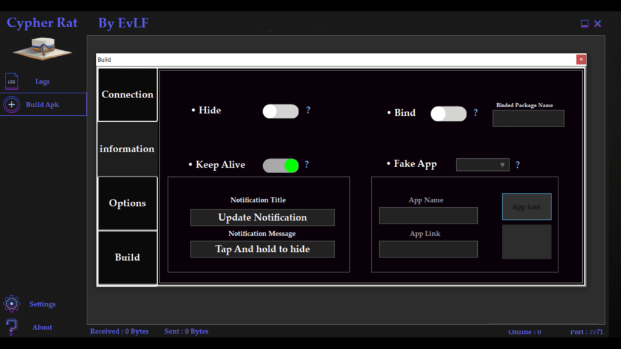Close the Cypher Rat main window
The height and width of the screenshot is (349, 621).
(597, 24)
